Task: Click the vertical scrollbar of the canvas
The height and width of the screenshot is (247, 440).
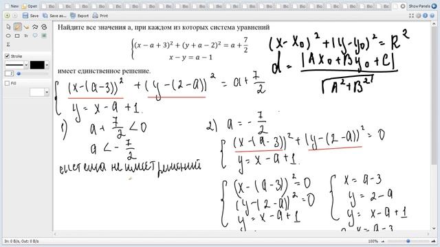Action: click(433, 95)
